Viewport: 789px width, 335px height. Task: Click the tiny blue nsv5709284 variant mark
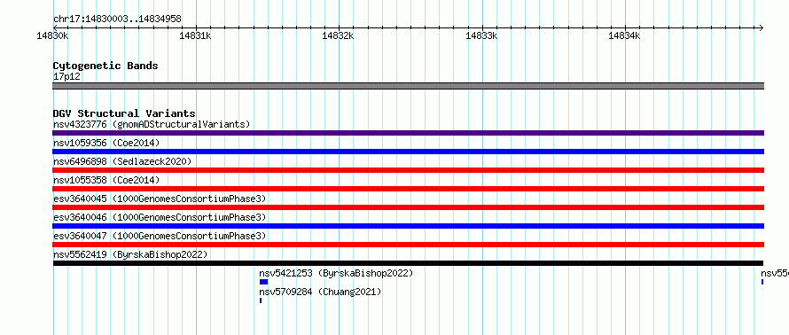pos(261,300)
